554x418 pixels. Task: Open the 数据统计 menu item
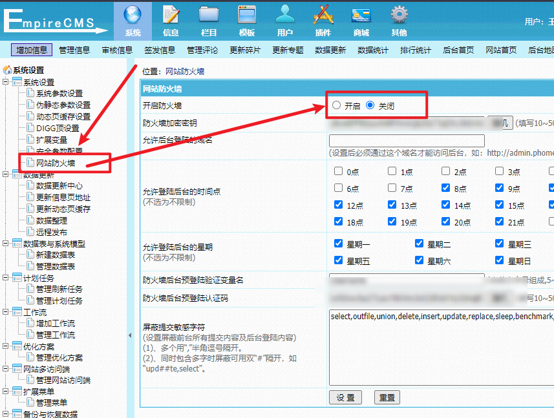coord(373,50)
